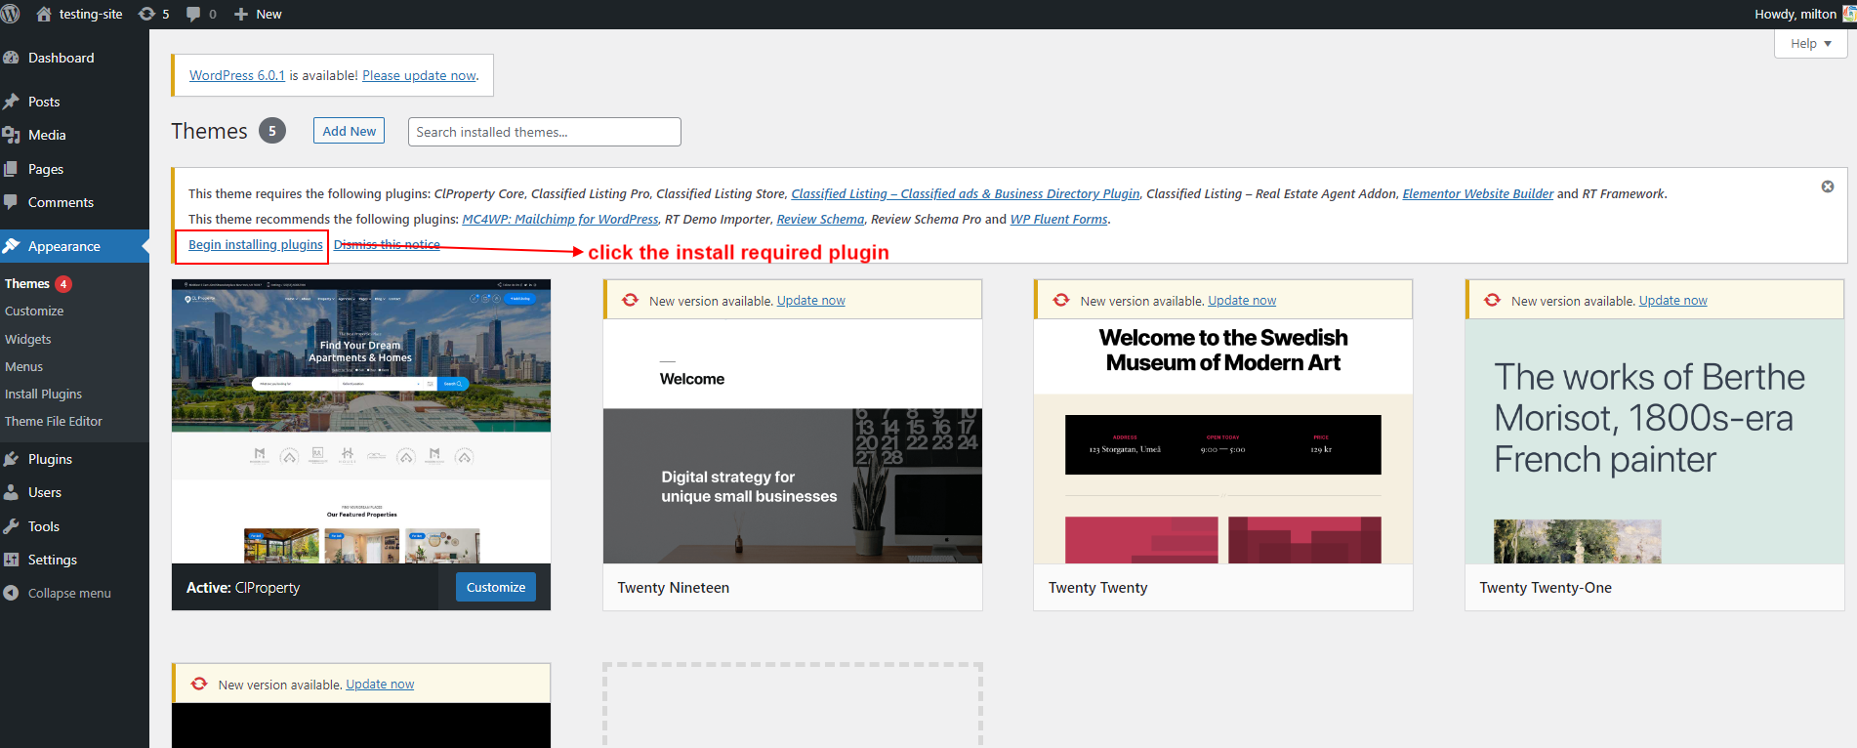Click the Users person icon
Image resolution: width=1857 pixels, height=748 pixels.
click(x=11, y=492)
